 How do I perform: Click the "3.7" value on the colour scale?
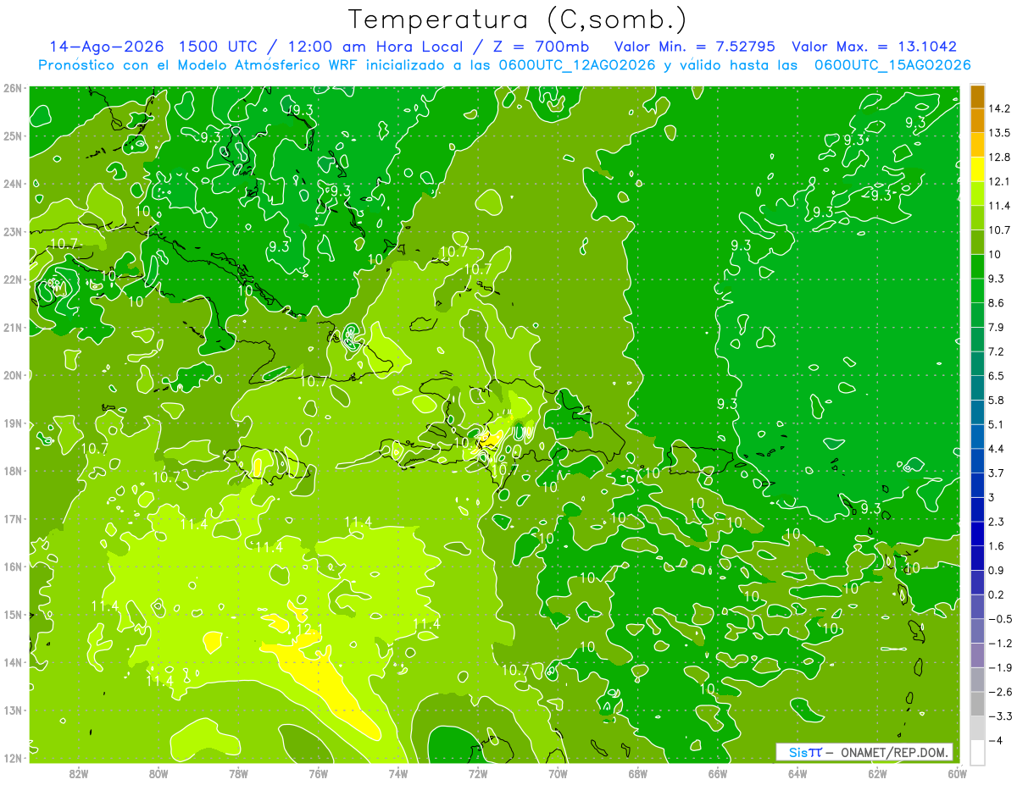(x=997, y=473)
